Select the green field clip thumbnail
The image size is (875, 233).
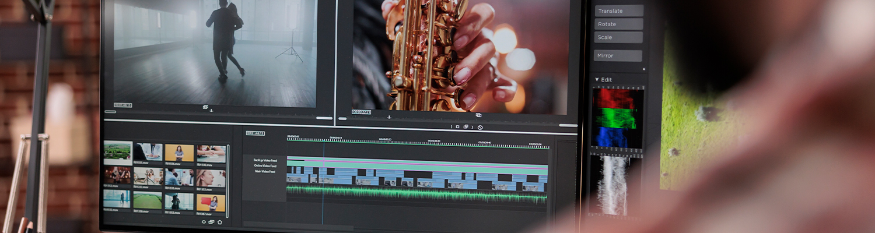(x=148, y=200)
